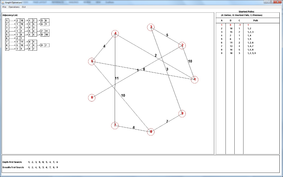Open the GUI menu
Screen dimensions: 283x177
pyautogui.click(x=24, y=7)
